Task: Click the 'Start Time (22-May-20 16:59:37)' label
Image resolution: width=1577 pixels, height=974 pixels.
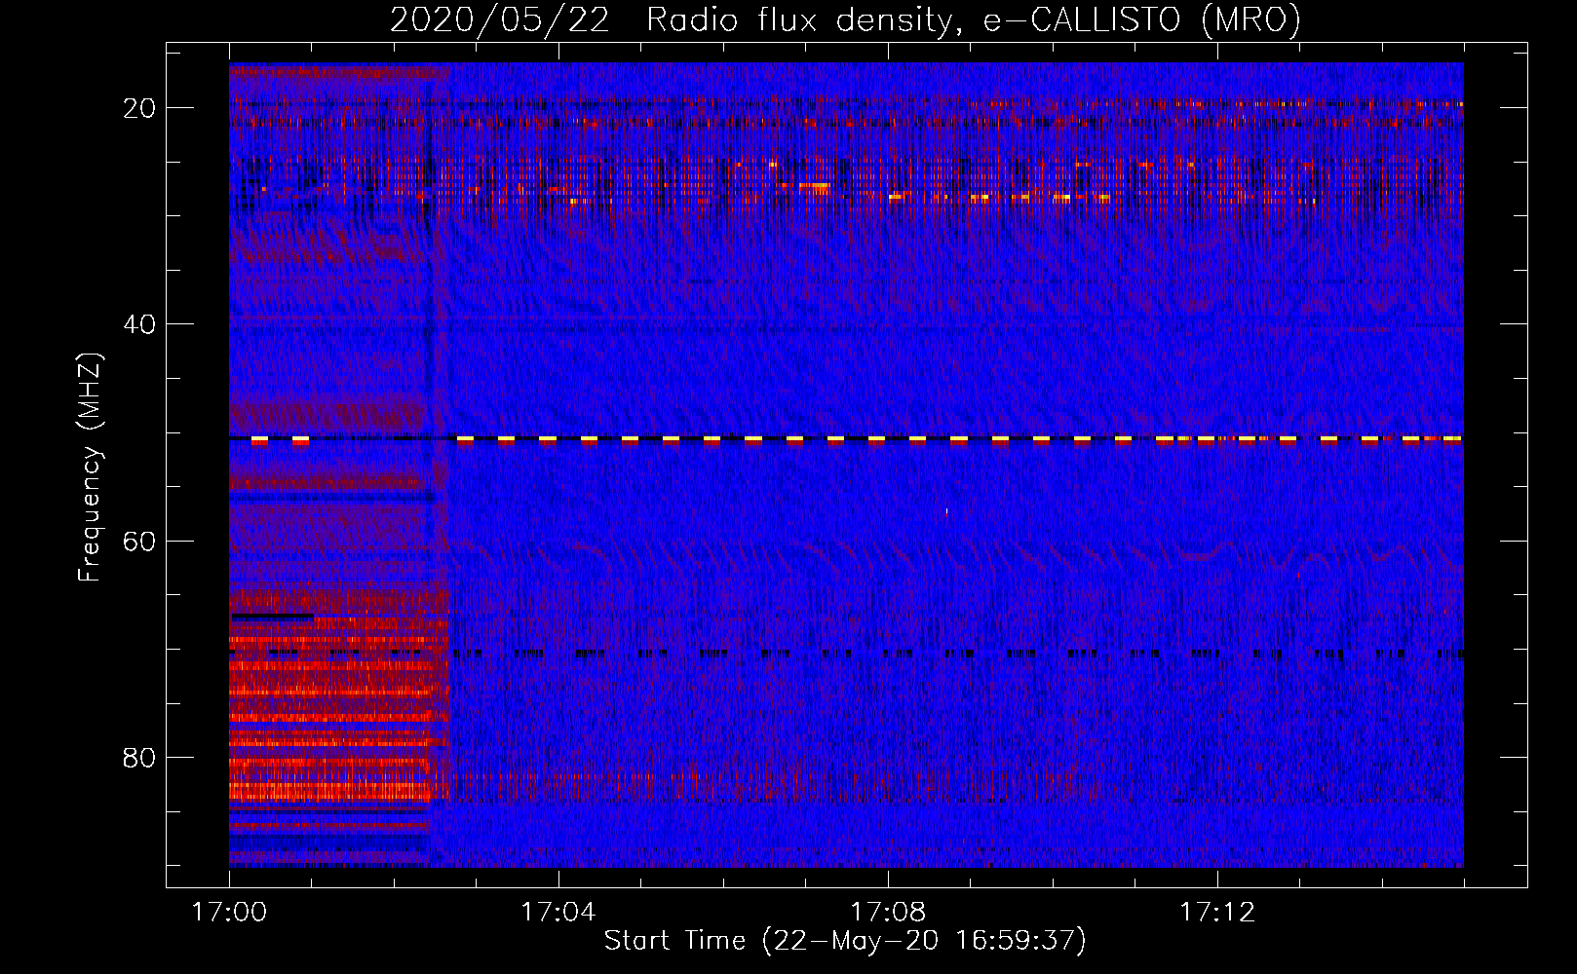Action: pyautogui.click(x=845, y=941)
